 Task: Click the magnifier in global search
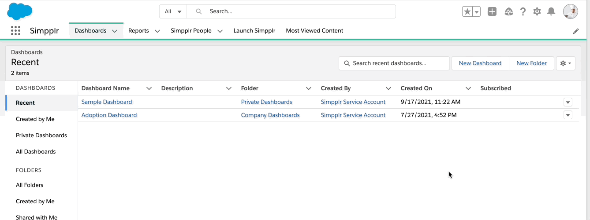pyautogui.click(x=199, y=11)
